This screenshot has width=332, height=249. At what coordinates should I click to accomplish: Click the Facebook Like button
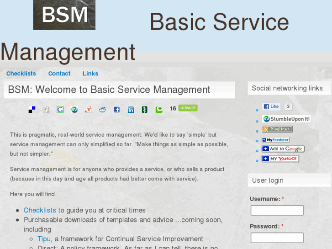[271, 106]
